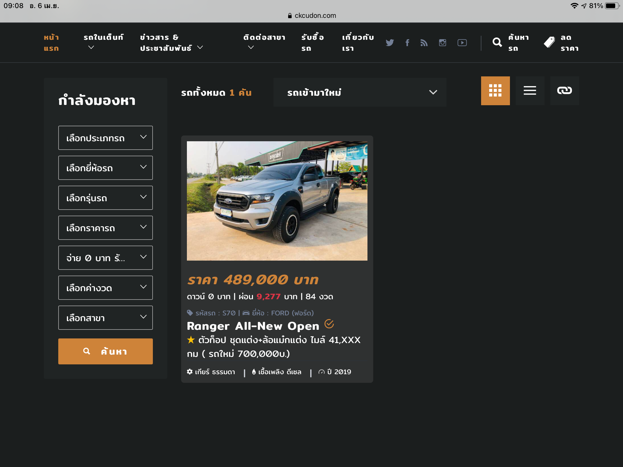This screenshot has width=623, height=467.
Task: Expand the รถเข้ามาใหม่ sort dropdown
Action: 360,92
